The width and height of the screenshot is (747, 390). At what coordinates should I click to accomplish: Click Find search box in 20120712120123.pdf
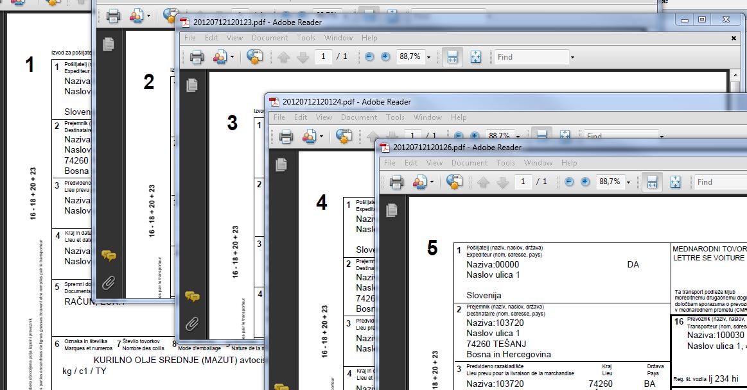532,57
